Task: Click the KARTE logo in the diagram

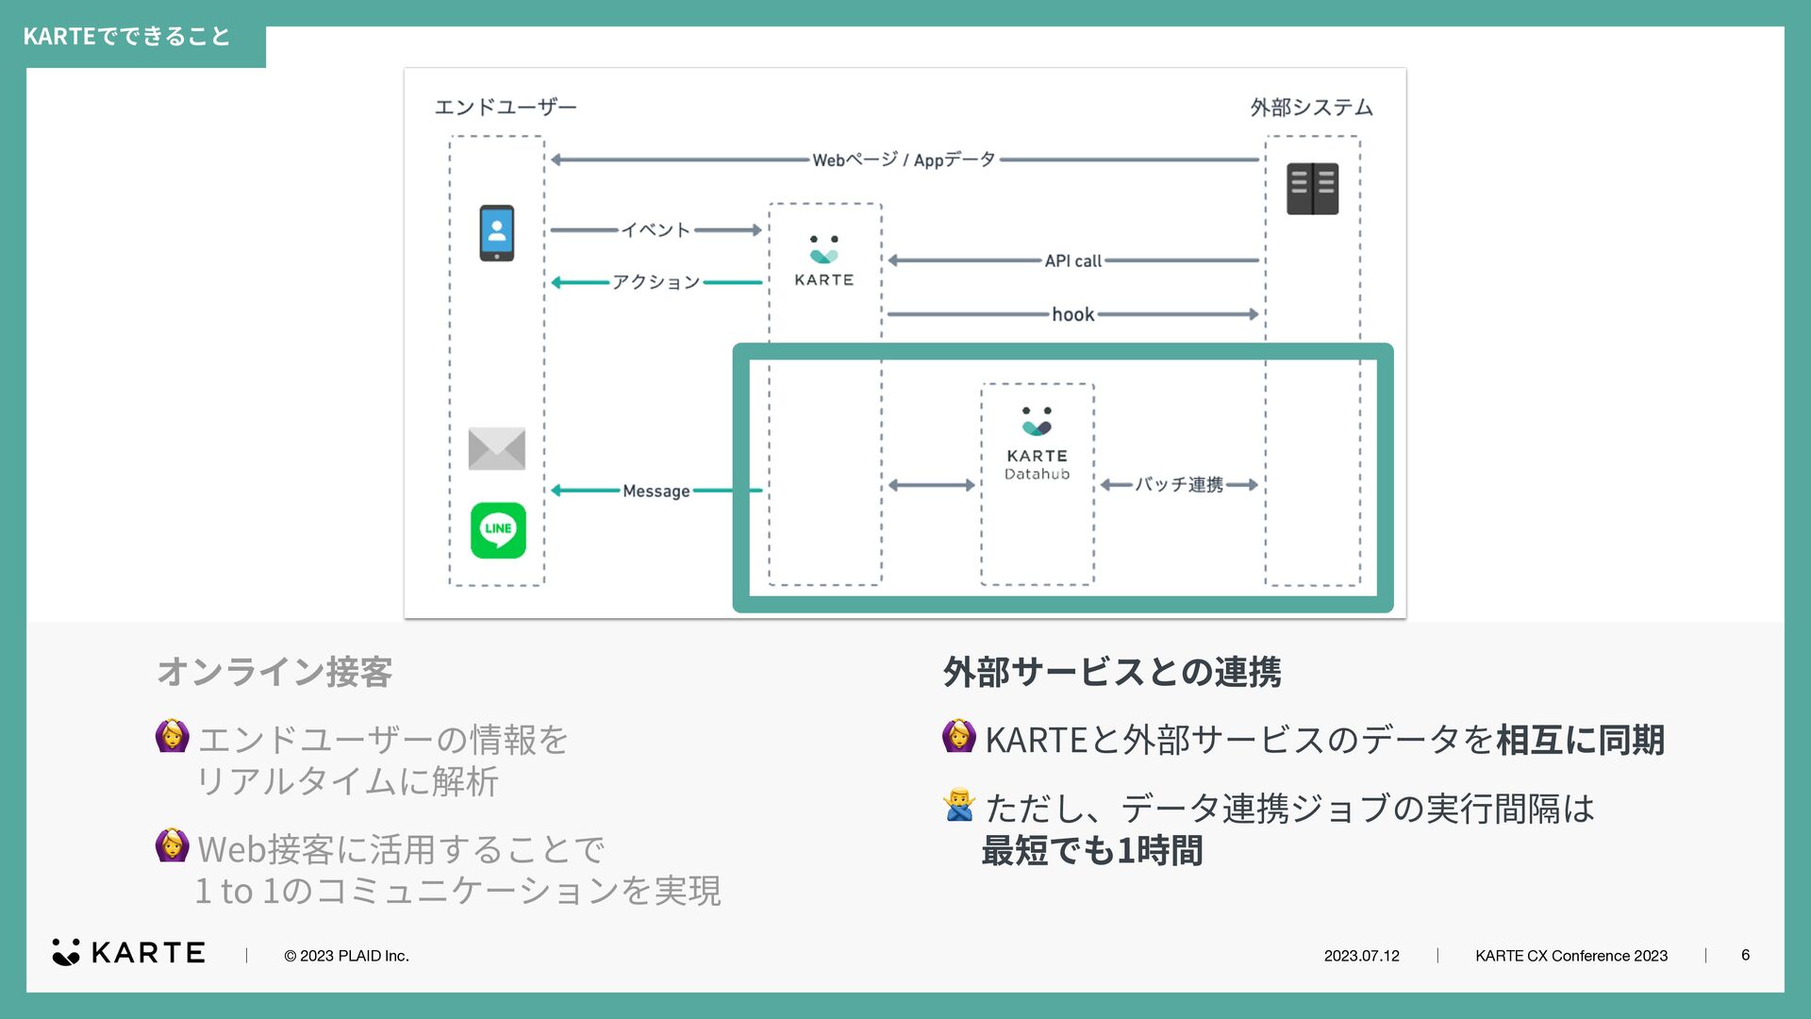Action: (824, 261)
